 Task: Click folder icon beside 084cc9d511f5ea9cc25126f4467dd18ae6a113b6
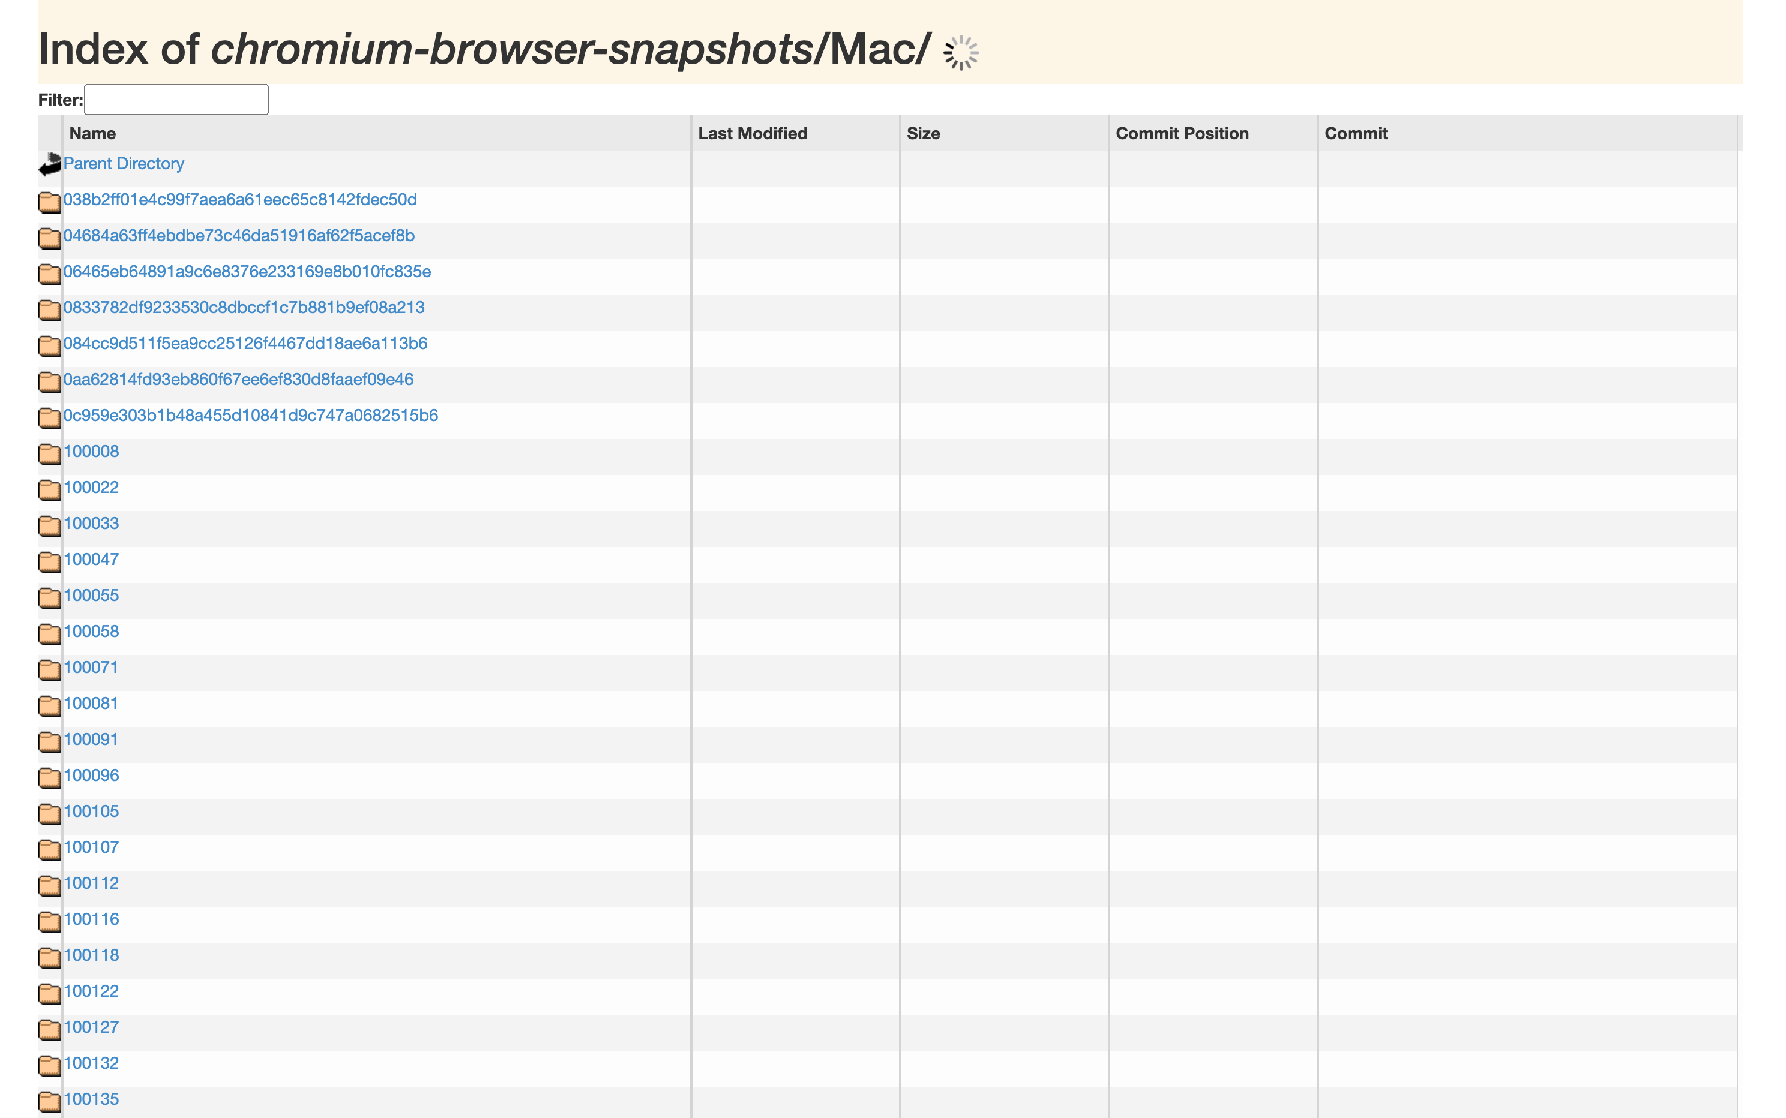point(50,346)
